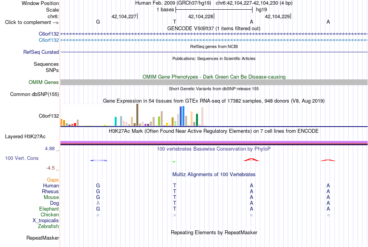Screen dimensions: 368x247
Task: Click base T in the top ruler row
Action: click(175, 22)
